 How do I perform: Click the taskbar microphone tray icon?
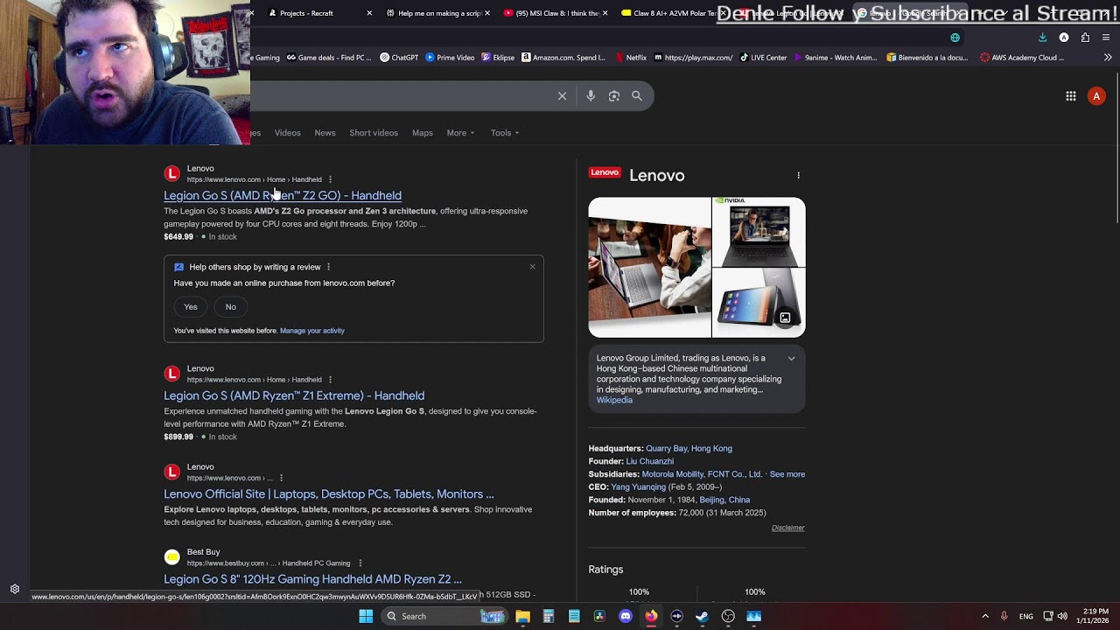point(1004,616)
